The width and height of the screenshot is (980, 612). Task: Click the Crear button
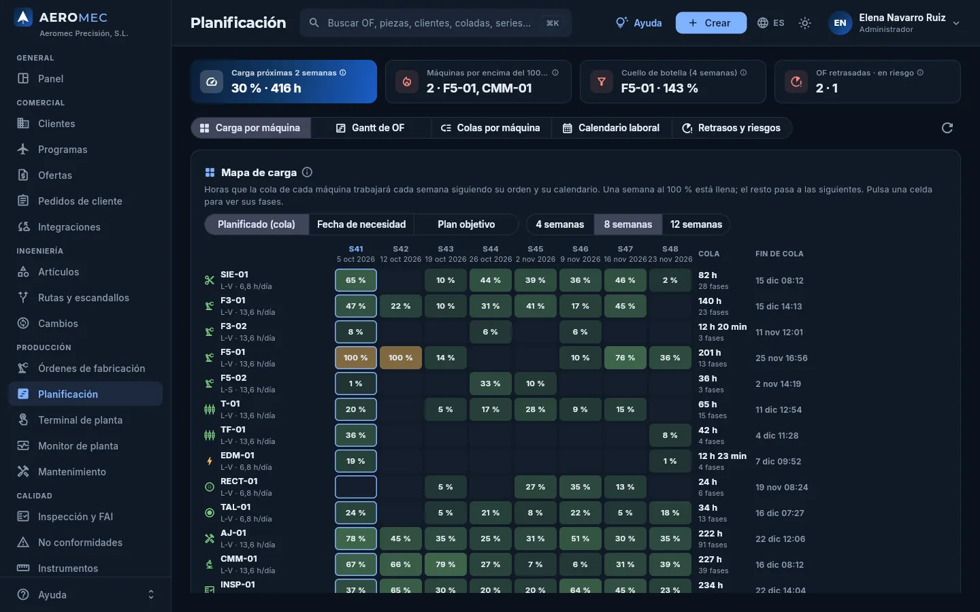(710, 23)
